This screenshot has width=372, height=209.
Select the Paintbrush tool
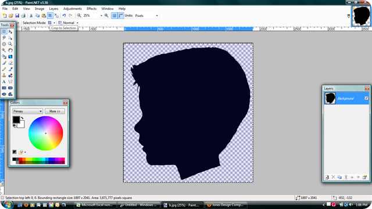(4, 63)
